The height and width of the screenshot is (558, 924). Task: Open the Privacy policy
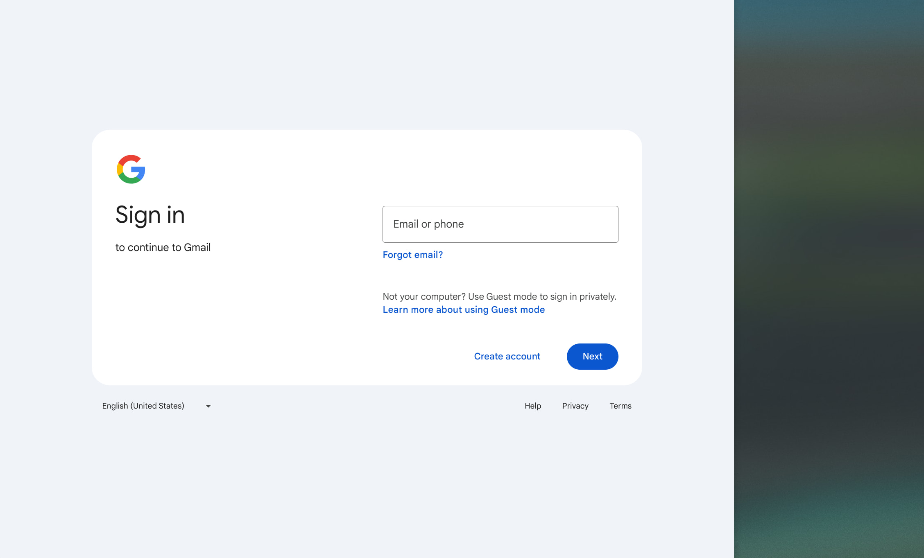tap(575, 406)
